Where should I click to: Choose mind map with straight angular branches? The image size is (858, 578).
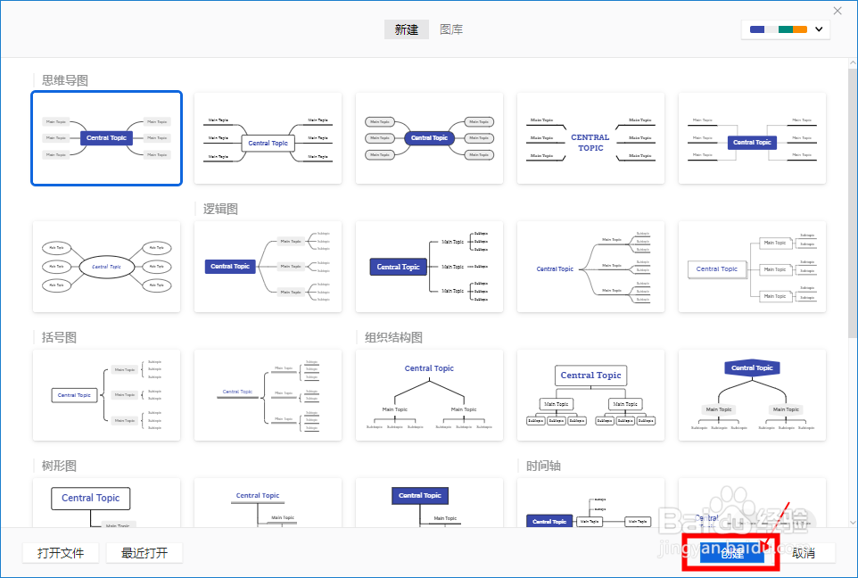tap(753, 138)
